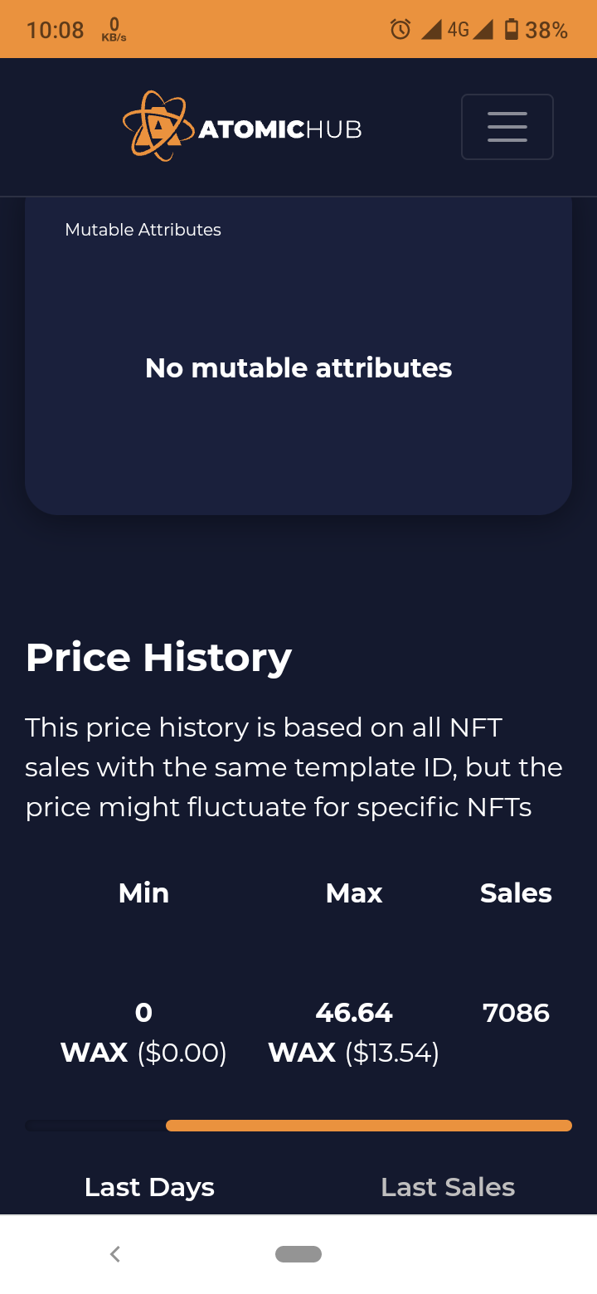Switch to the Last Sales tab
This screenshot has height=1294, width=597.
coord(448,1187)
